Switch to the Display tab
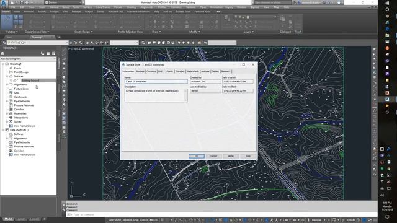397x223 pixels. pos(215,72)
